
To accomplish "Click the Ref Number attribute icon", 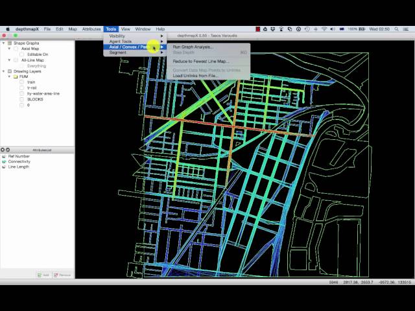I will tap(4, 156).
